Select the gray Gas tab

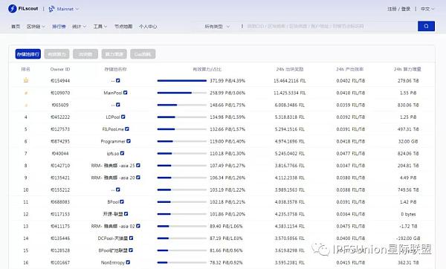pos(143,54)
